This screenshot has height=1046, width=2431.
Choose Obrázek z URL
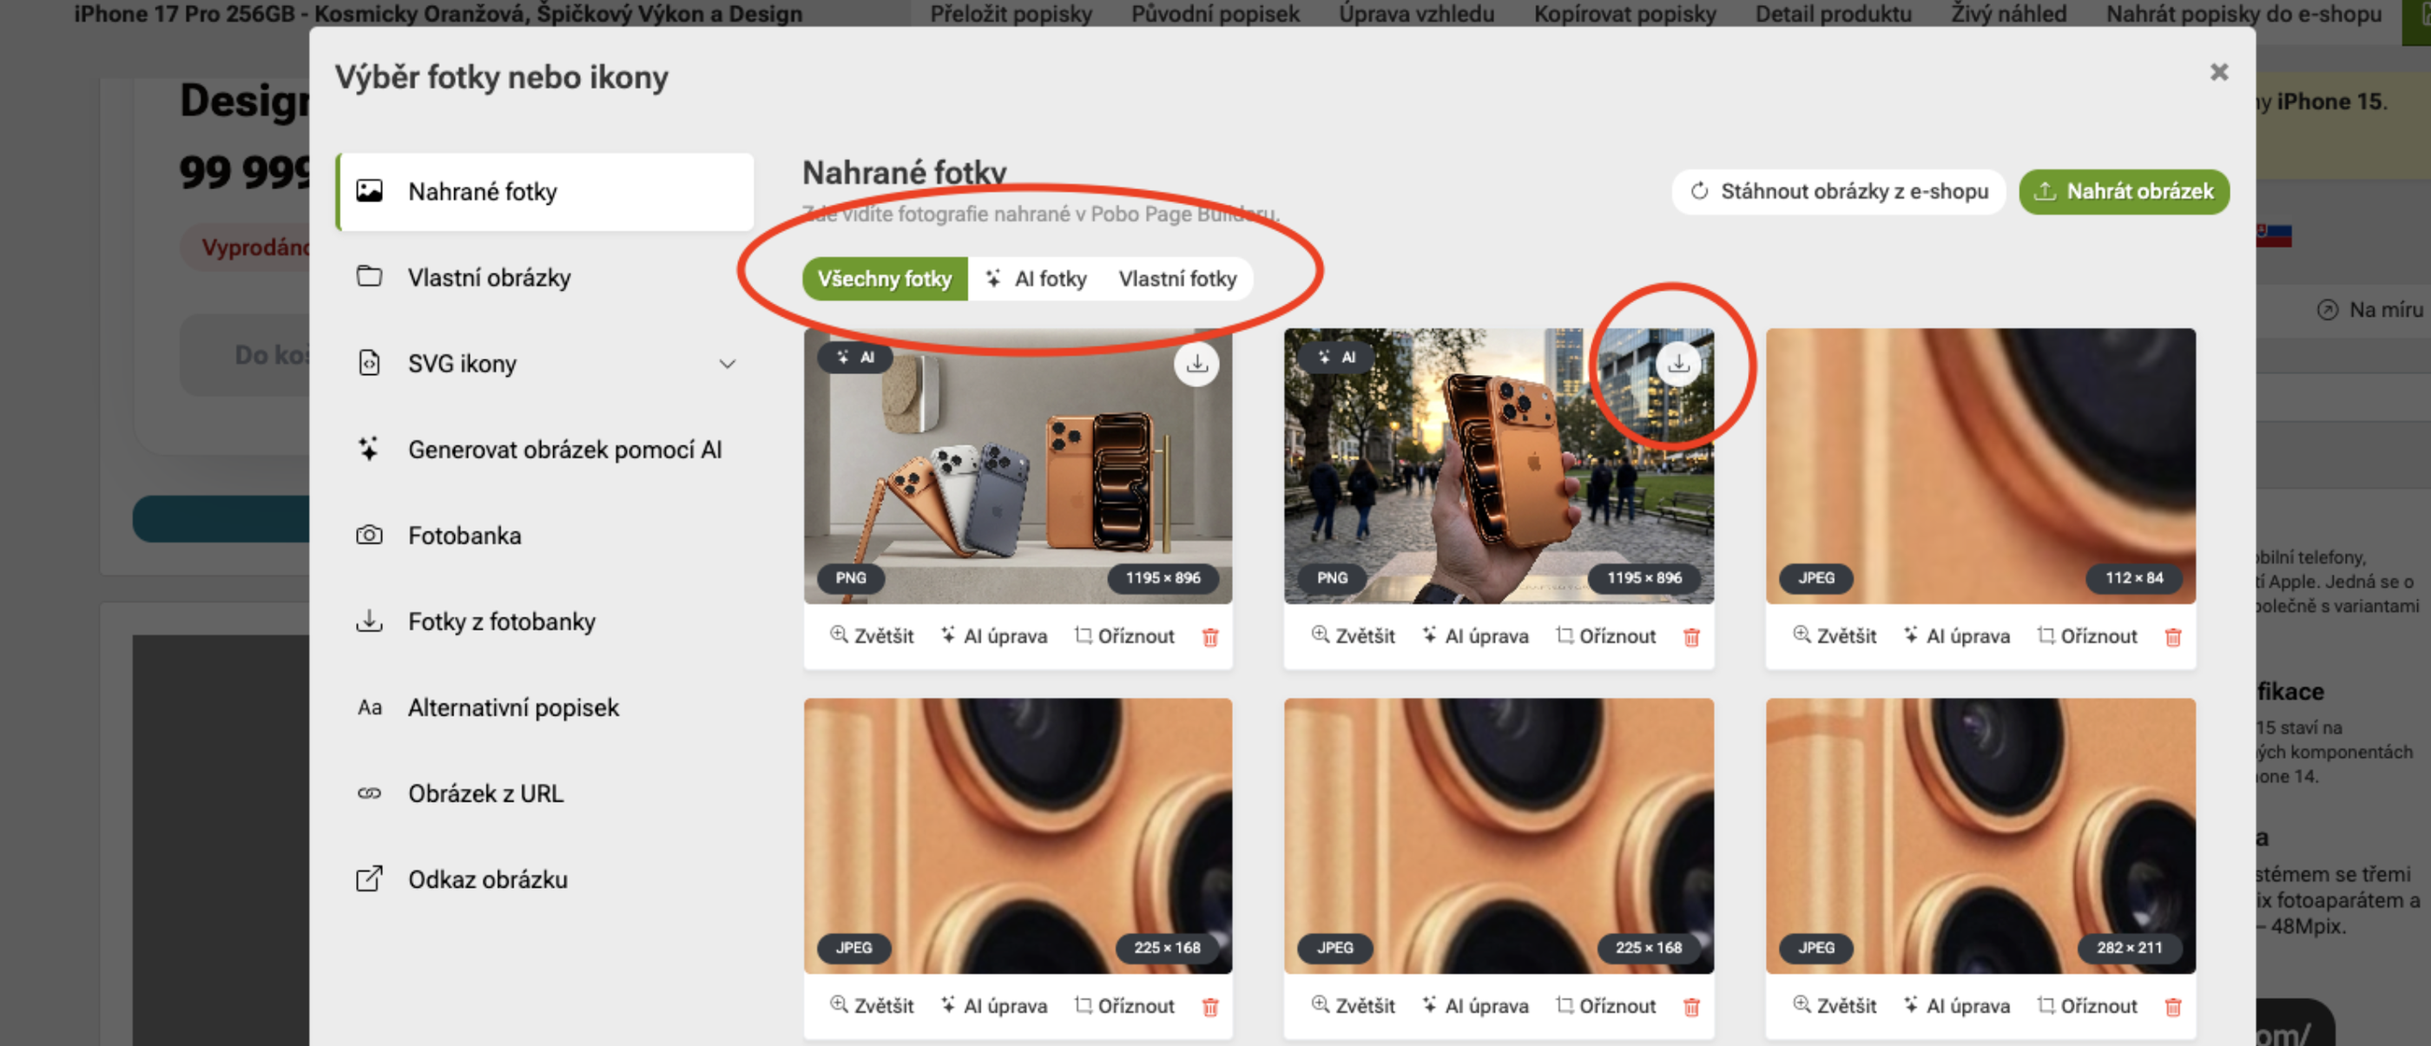coord(545,793)
